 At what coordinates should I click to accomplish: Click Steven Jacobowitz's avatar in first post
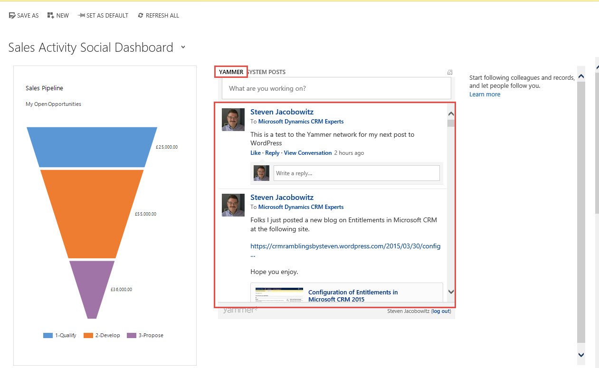(233, 120)
